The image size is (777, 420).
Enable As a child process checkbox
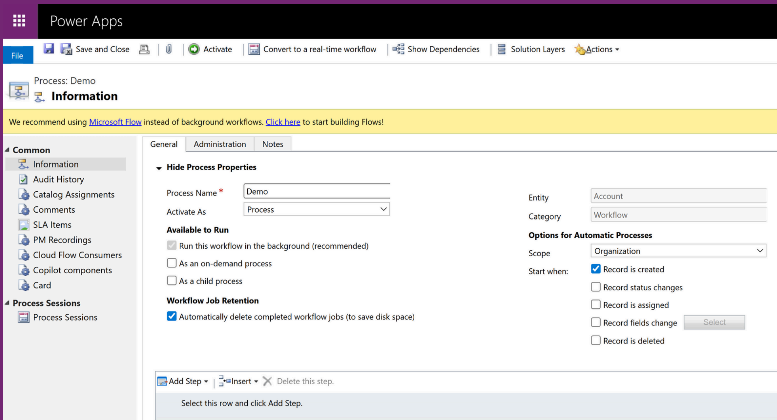[x=172, y=280]
